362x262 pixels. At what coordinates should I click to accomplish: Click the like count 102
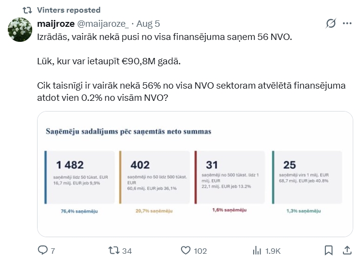[200, 251]
